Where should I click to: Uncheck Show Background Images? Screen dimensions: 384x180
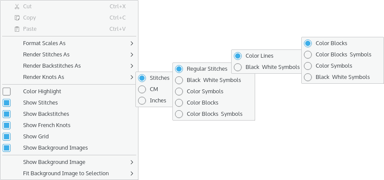(7, 148)
